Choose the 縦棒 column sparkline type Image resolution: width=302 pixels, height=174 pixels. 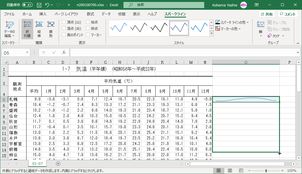(x=39, y=29)
